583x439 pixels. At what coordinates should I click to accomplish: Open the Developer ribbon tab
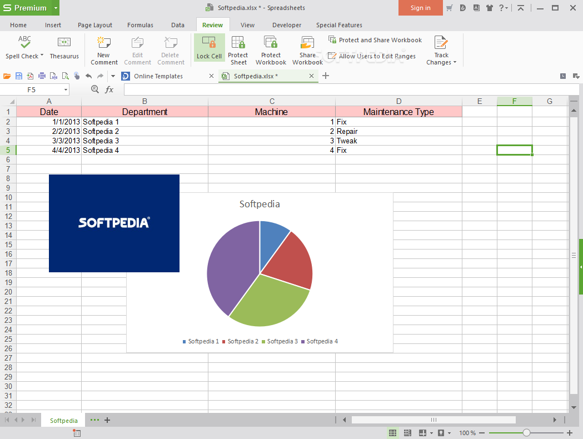(287, 25)
